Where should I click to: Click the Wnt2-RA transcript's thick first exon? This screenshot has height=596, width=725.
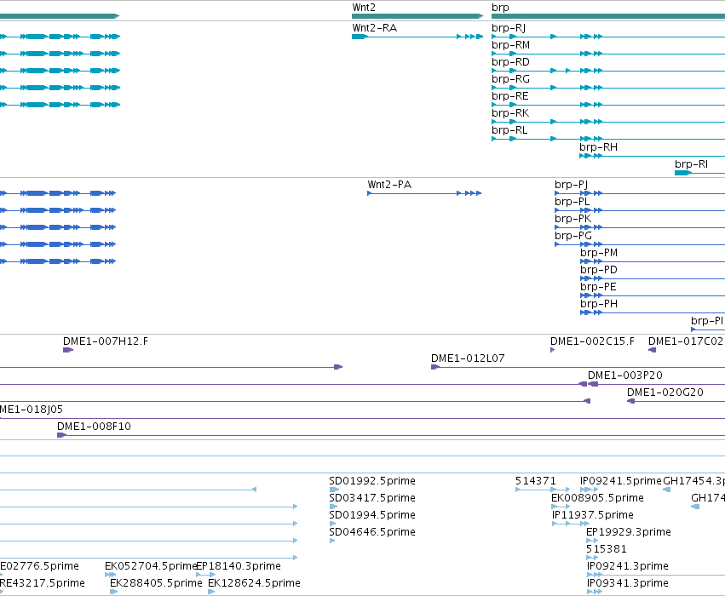click(x=360, y=37)
